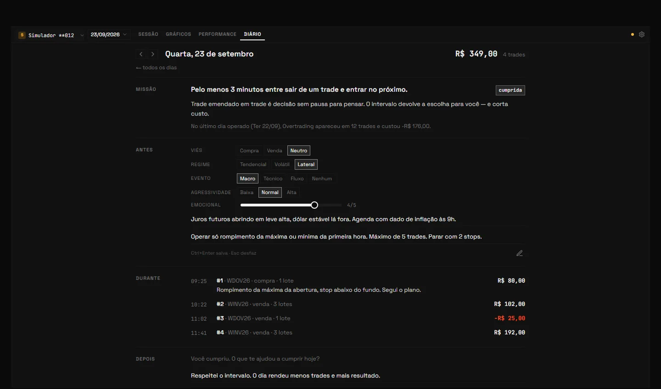This screenshot has width=661, height=389.
Task: Toggle Fluxo event option
Action: pos(297,178)
